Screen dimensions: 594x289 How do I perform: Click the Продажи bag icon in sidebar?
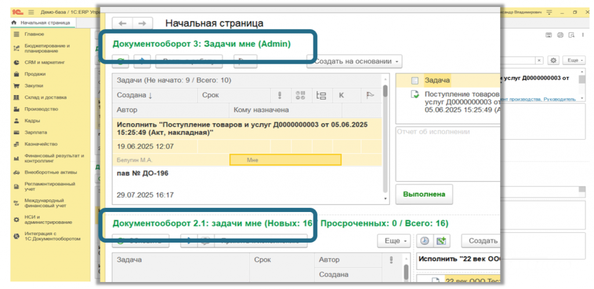coord(16,74)
